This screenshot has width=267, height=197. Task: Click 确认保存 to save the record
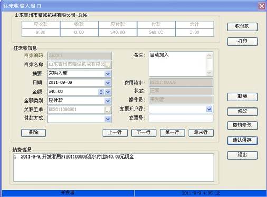coord(242,141)
